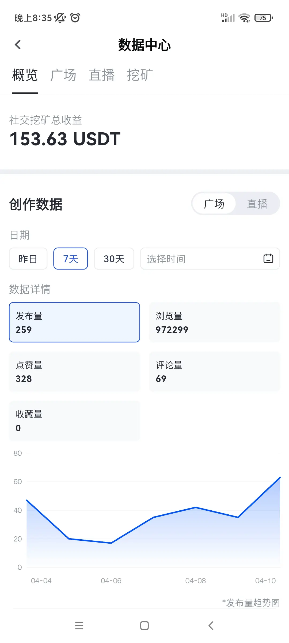Select the 浏览量 metric card
Image resolution: width=289 pixels, height=643 pixels.
coord(214,322)
